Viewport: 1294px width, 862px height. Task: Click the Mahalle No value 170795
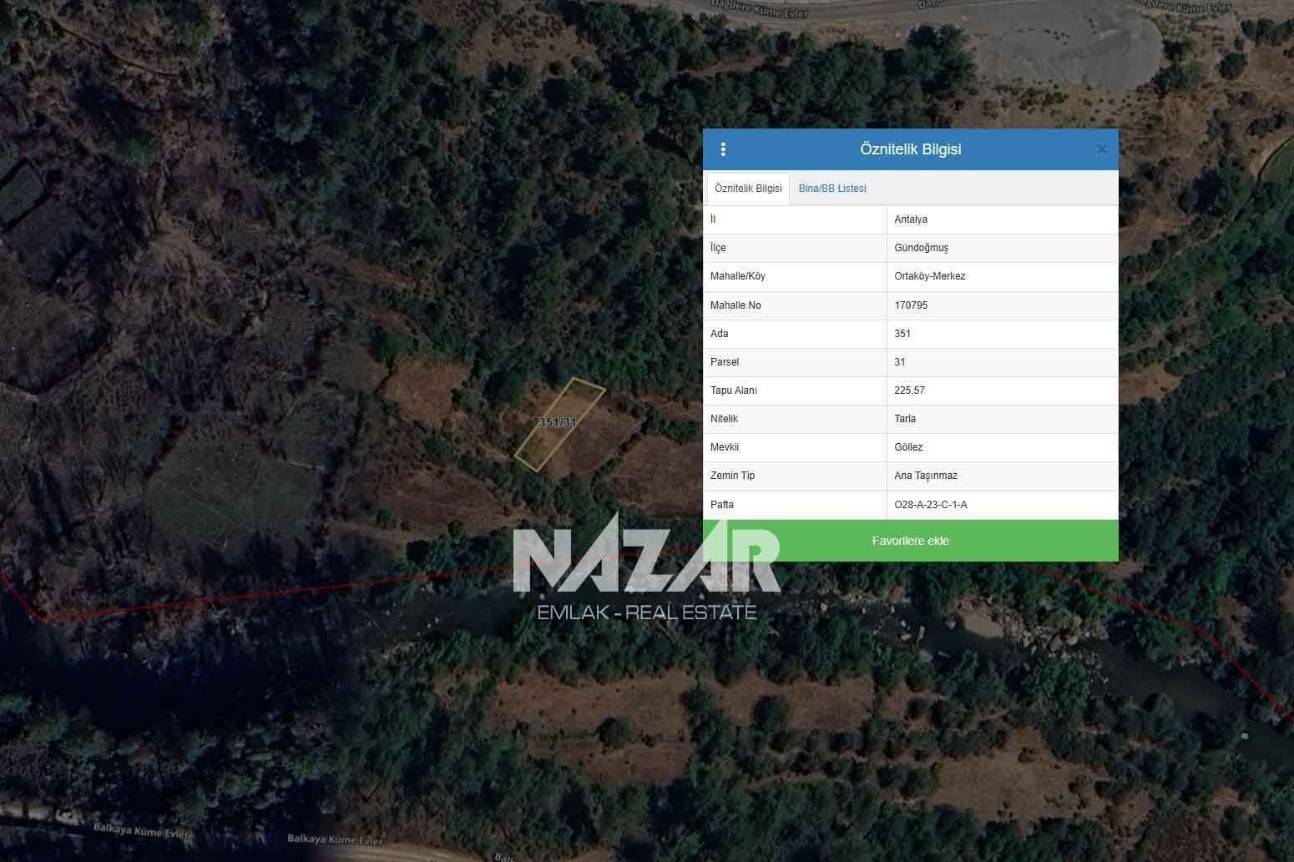click(911, 305)
